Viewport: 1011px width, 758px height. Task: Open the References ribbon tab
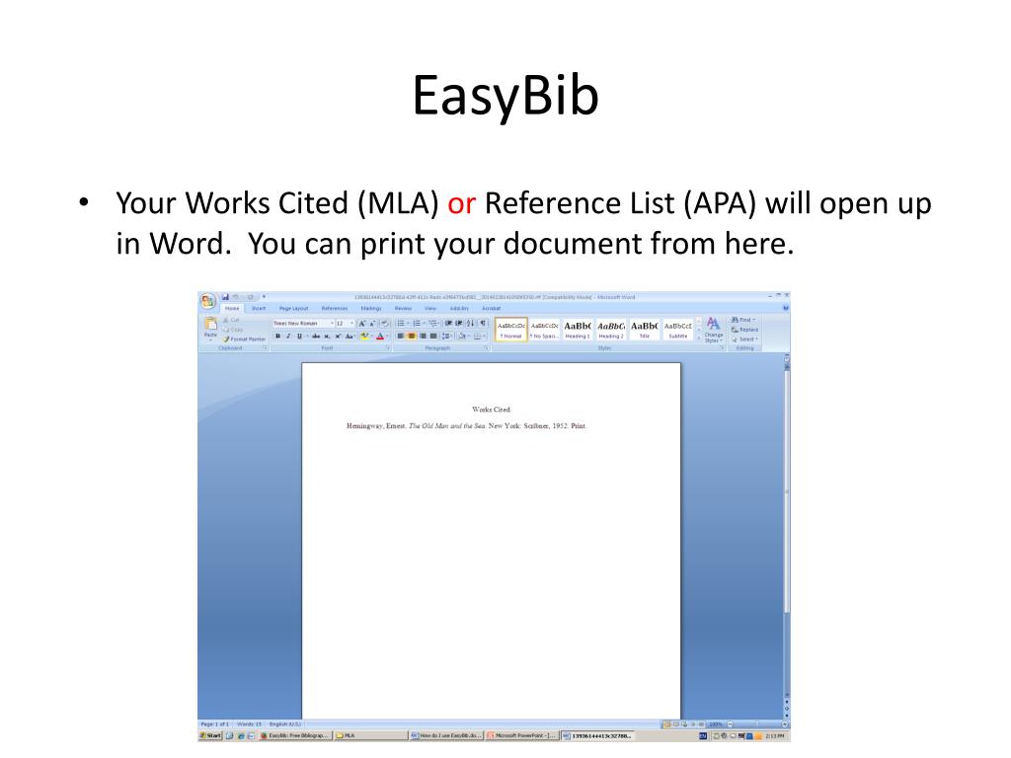tap(334, 309)
